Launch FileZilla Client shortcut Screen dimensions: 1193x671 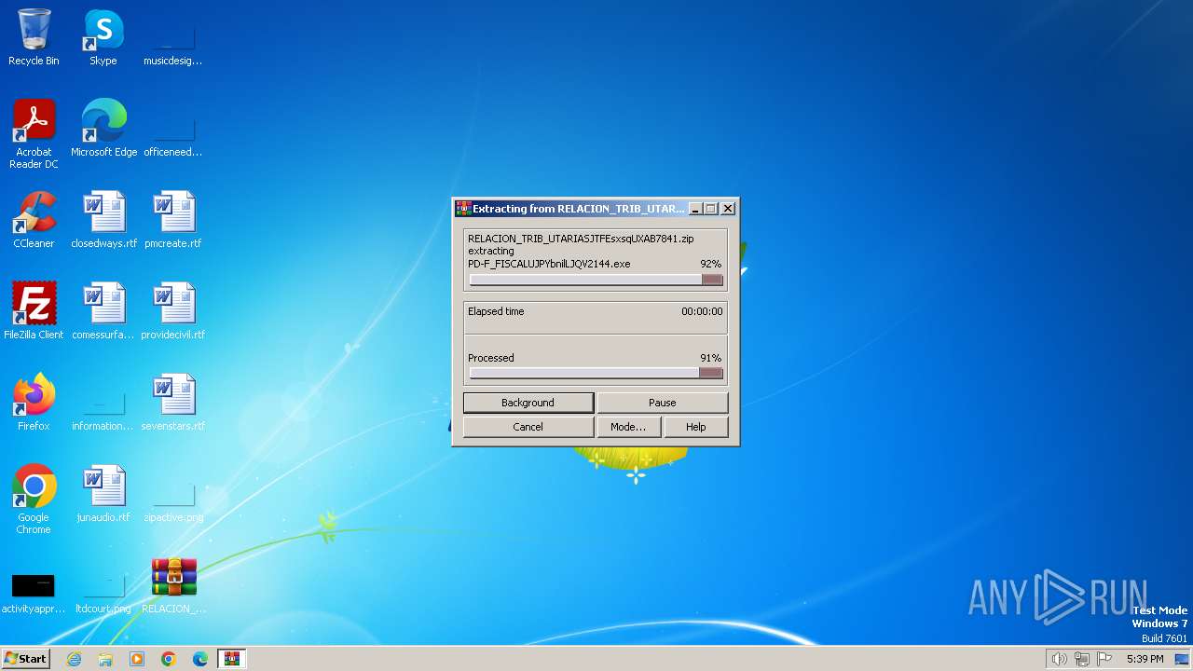(34, 310)
